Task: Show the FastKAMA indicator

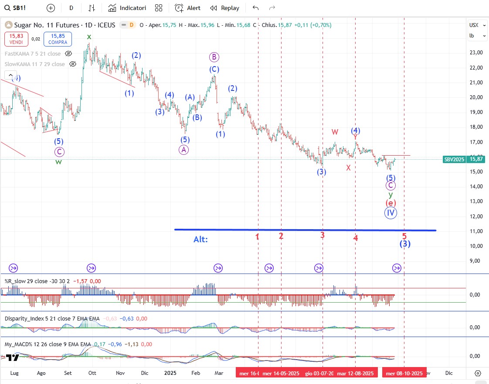Action: (68, 53)
